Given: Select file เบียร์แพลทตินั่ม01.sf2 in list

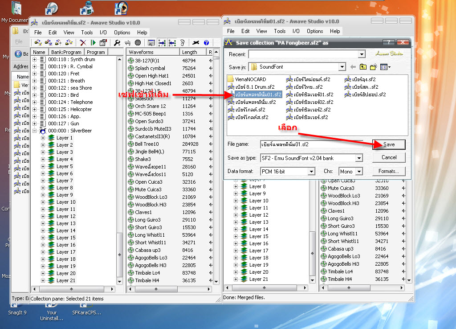Looking at the screenshot, I should (x=255, y=95).
